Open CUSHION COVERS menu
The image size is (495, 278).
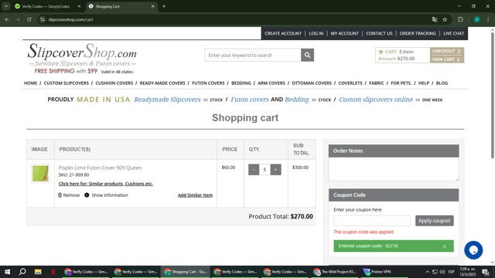coord(114,83)
